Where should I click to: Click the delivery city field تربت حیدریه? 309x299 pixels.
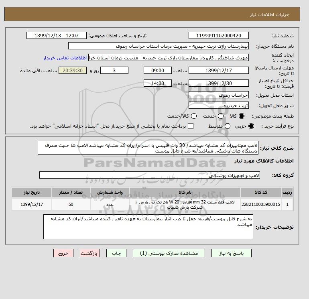(x=219, y=106)
